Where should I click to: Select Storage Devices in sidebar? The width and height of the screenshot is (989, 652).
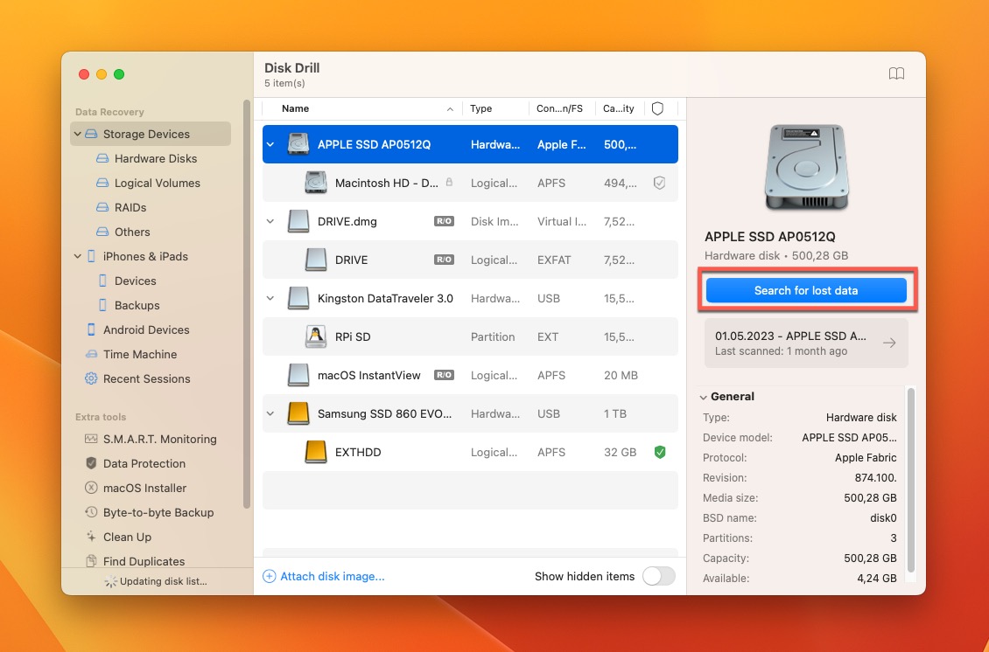(151, 134)
